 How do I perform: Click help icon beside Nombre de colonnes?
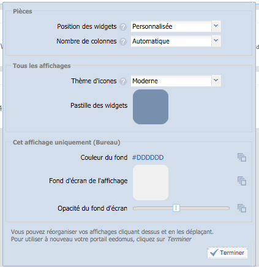123,42
